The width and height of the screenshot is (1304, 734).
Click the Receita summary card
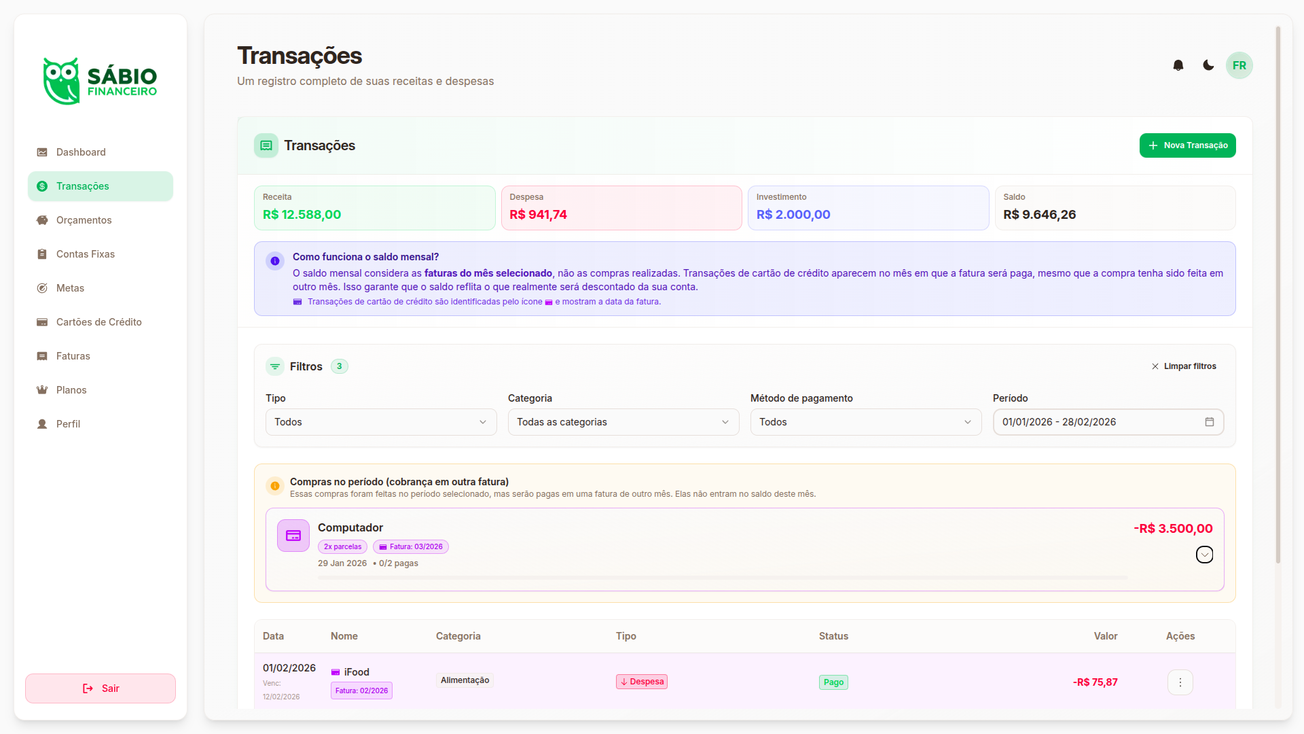click(x=375, y=208)
